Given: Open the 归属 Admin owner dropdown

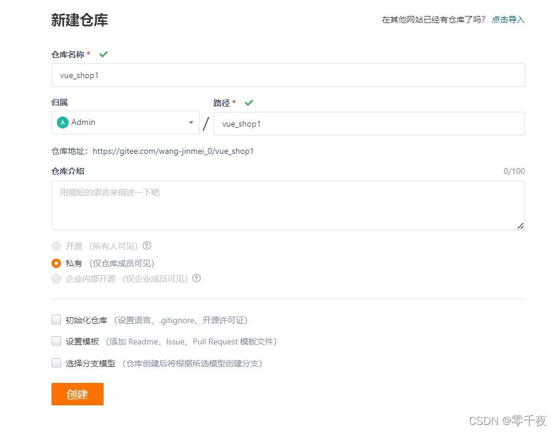Looking at the screenshot, I should coord(126,122).
